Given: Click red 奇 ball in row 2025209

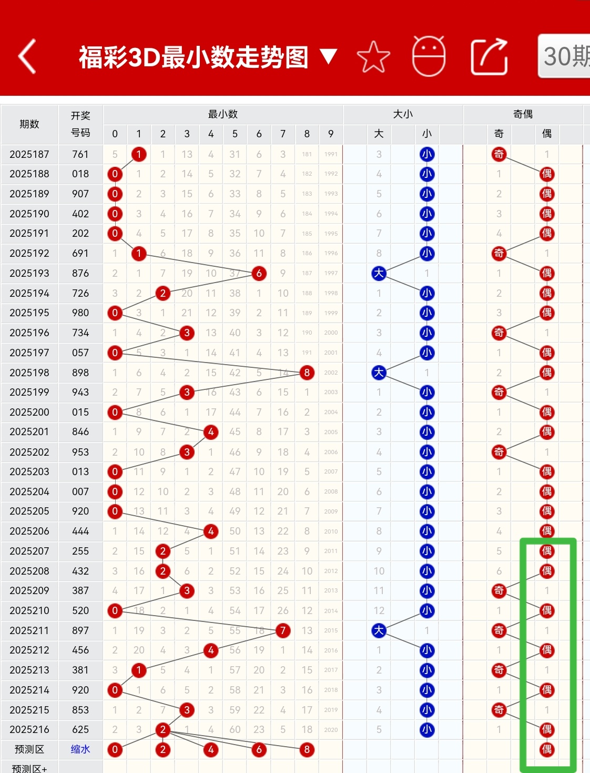Looking at the screenshot, I should (x=499, y=590).
